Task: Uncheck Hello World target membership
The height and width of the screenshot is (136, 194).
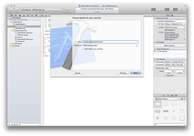Action: (155, 51)
